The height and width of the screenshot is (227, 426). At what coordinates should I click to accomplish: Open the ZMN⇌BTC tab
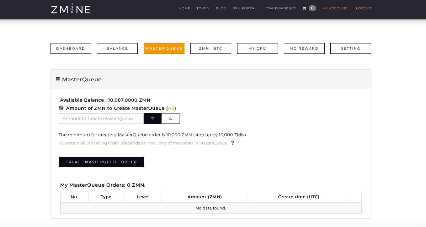211,48
